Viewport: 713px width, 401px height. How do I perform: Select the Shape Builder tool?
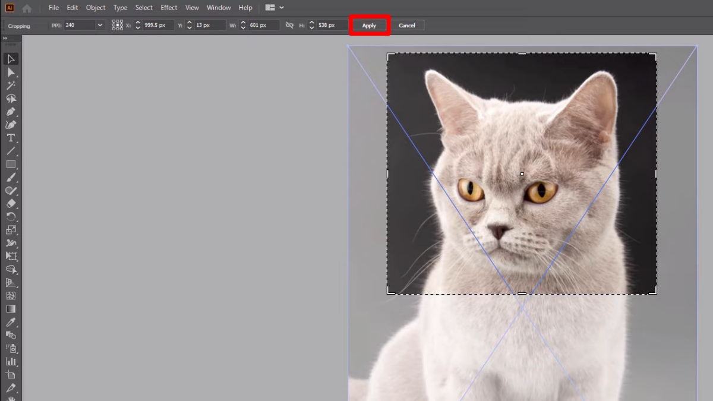point(11,269)
